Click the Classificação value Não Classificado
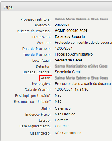The height and width of the screenshot is (141, 112). (x=68, y=133)
